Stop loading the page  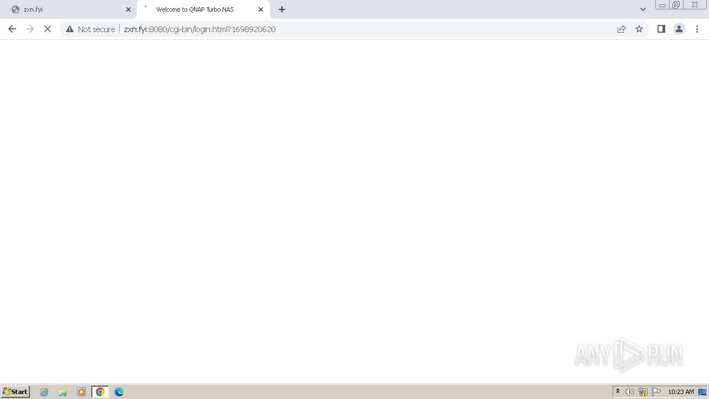[48, 29]
